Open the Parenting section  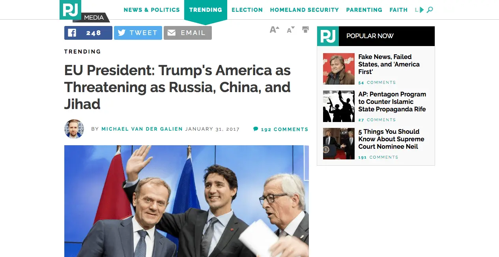tap(364, 10)
